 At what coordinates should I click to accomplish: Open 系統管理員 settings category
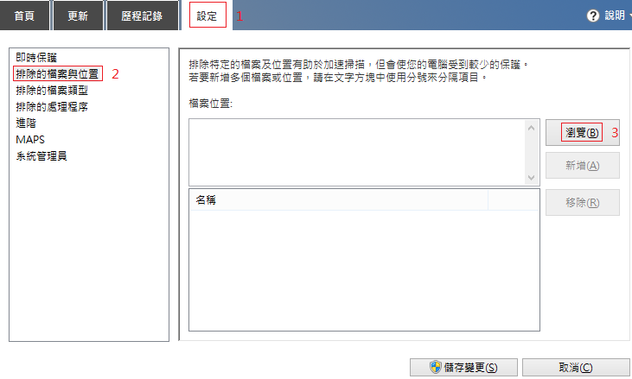click(x=41, y=156)
